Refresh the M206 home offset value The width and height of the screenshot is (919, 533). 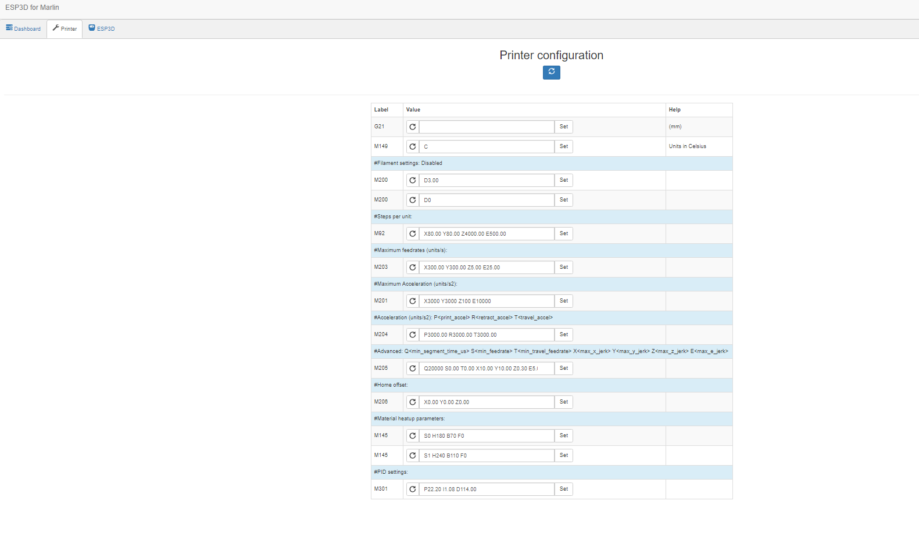pos(413,402)
